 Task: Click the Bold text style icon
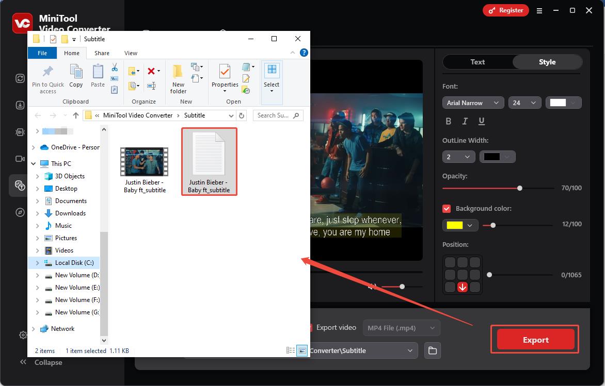click(448, 121)
